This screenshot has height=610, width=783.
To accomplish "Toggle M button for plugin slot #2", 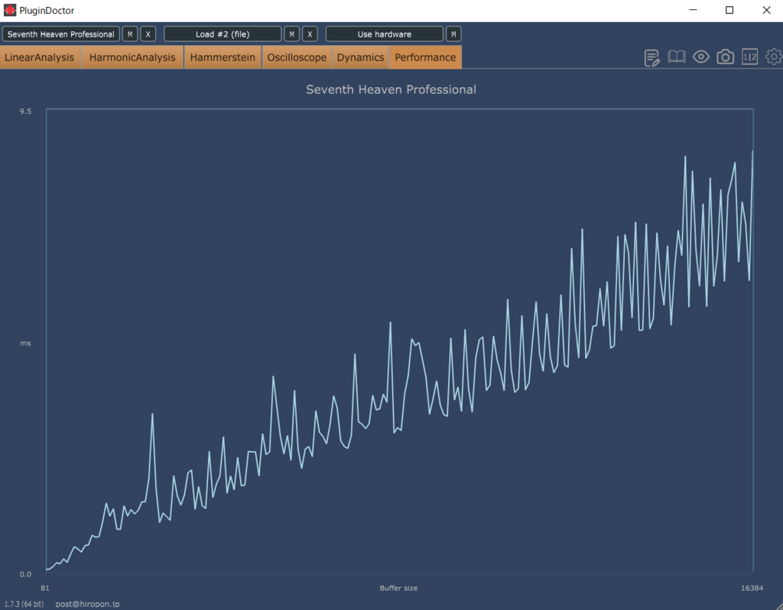I will point(291,34).
